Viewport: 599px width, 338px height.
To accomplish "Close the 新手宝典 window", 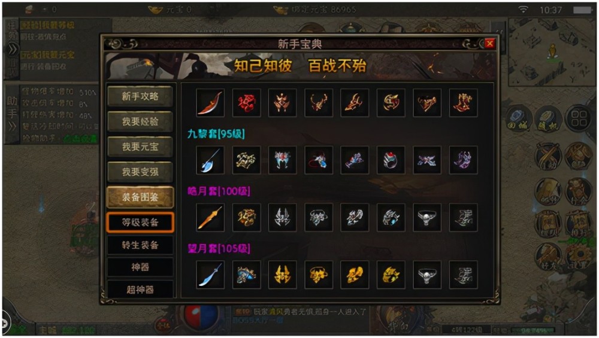I will pos(490,44).
